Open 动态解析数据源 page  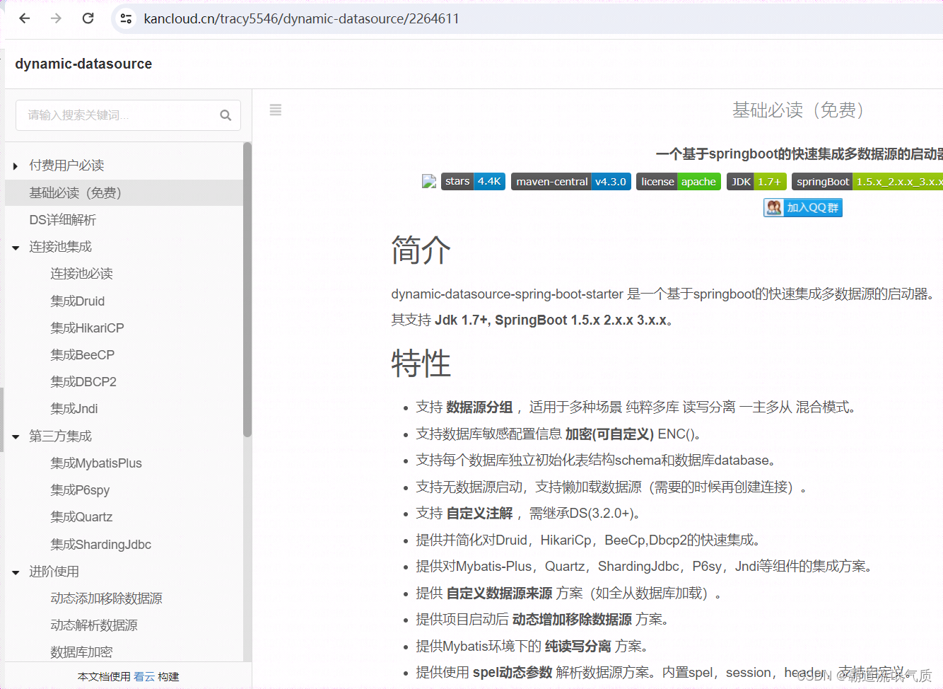[x=94, y=625]
